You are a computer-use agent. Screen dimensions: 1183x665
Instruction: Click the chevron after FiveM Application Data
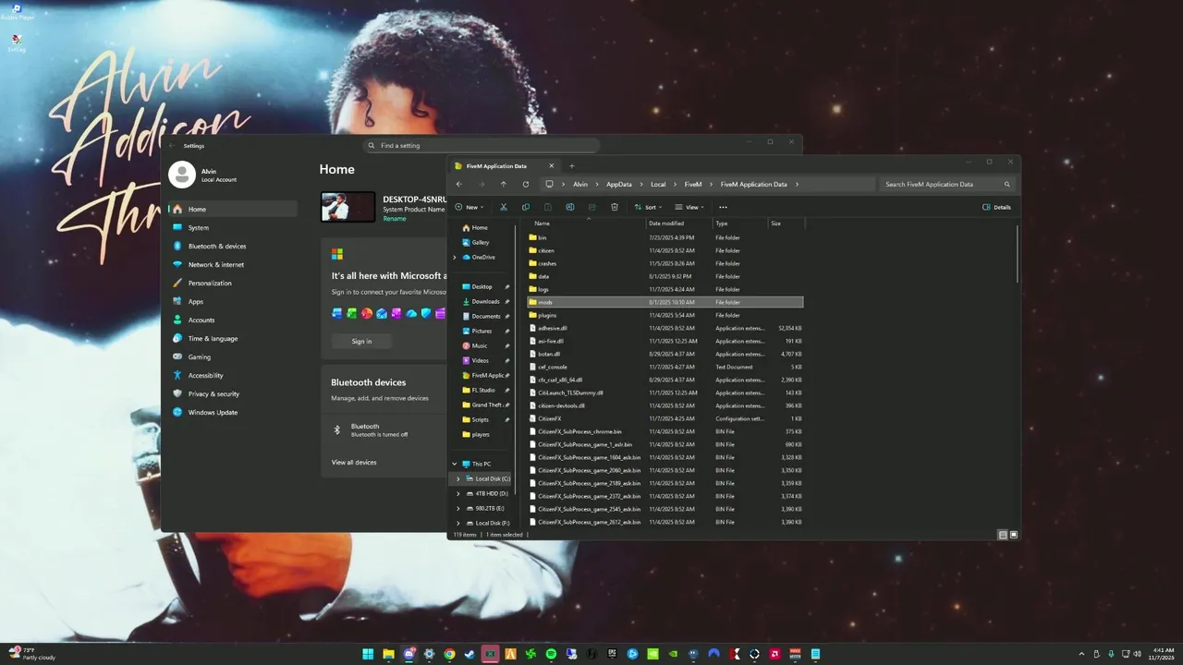point(797,184)
